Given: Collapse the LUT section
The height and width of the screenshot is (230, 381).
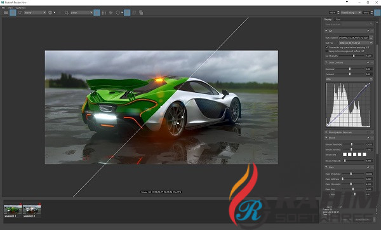Looking at the screenshot, I should click(326, 31).
